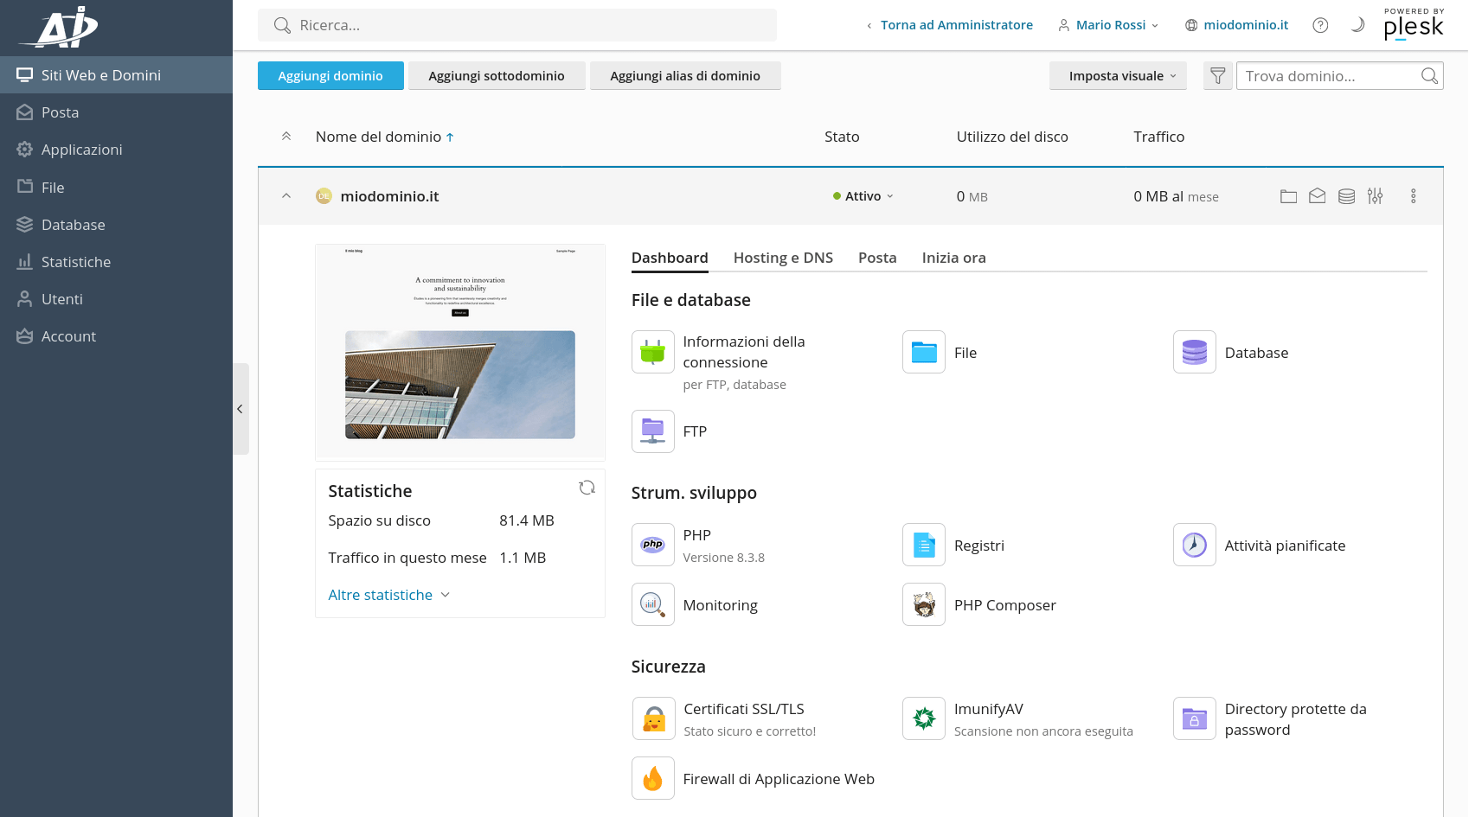Open the website preview thumbnail
This screenshot has width=1469, height=817.
[x=460, y=353]
